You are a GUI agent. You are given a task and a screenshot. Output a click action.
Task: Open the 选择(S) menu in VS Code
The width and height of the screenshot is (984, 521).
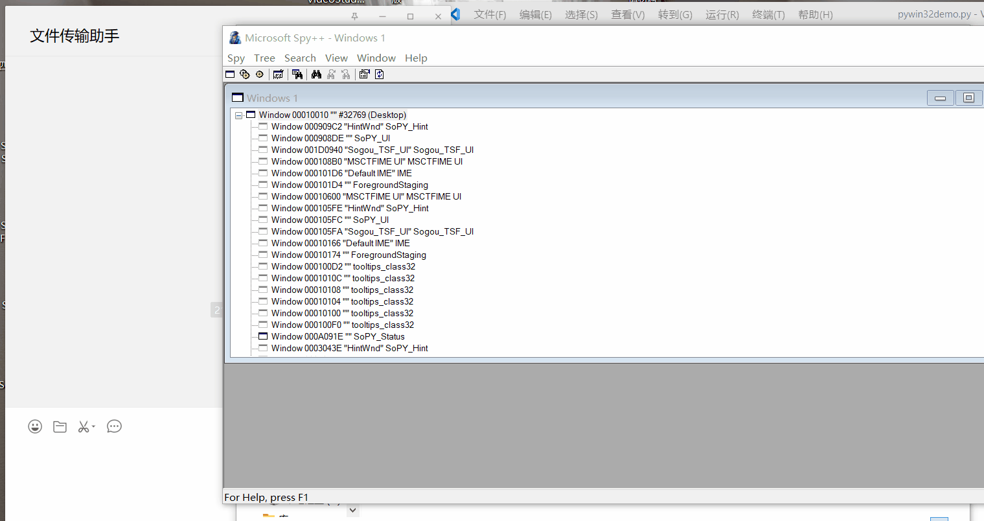pyautogui.click(x=581, y=15)
